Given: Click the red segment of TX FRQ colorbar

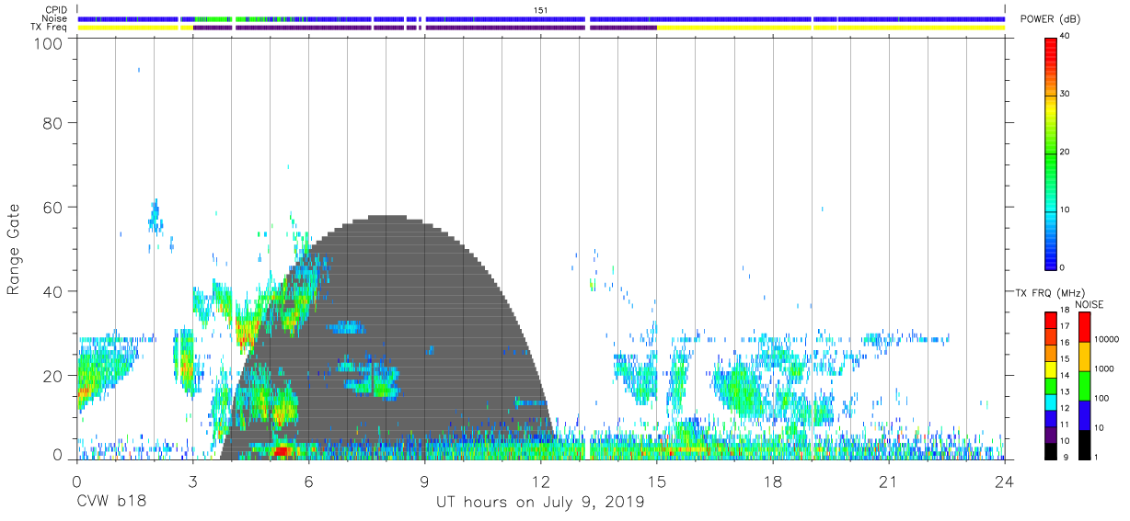Looking at the screenshot, I should (x=1051, y=321).
